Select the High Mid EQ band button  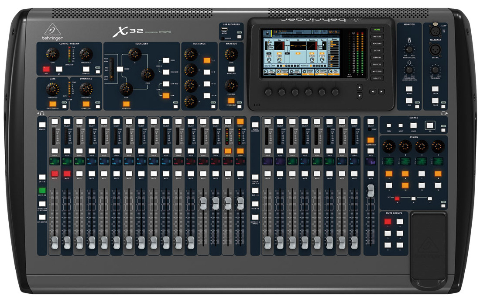[x=166, y=72]
